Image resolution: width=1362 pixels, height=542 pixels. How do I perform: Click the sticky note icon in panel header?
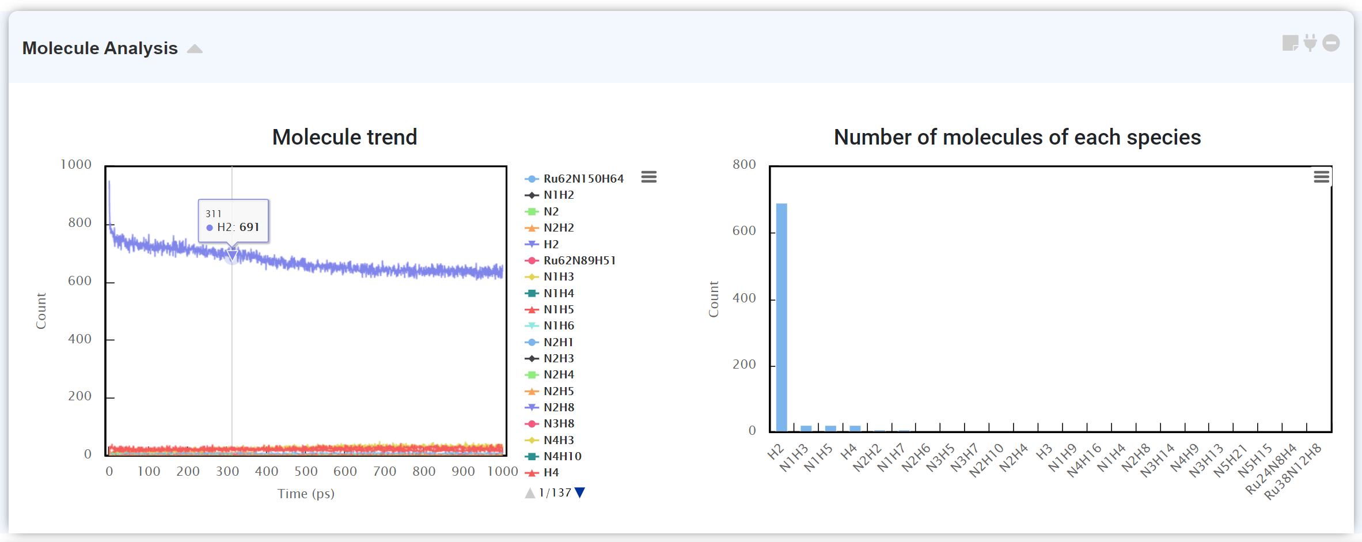click(1290, 43)
